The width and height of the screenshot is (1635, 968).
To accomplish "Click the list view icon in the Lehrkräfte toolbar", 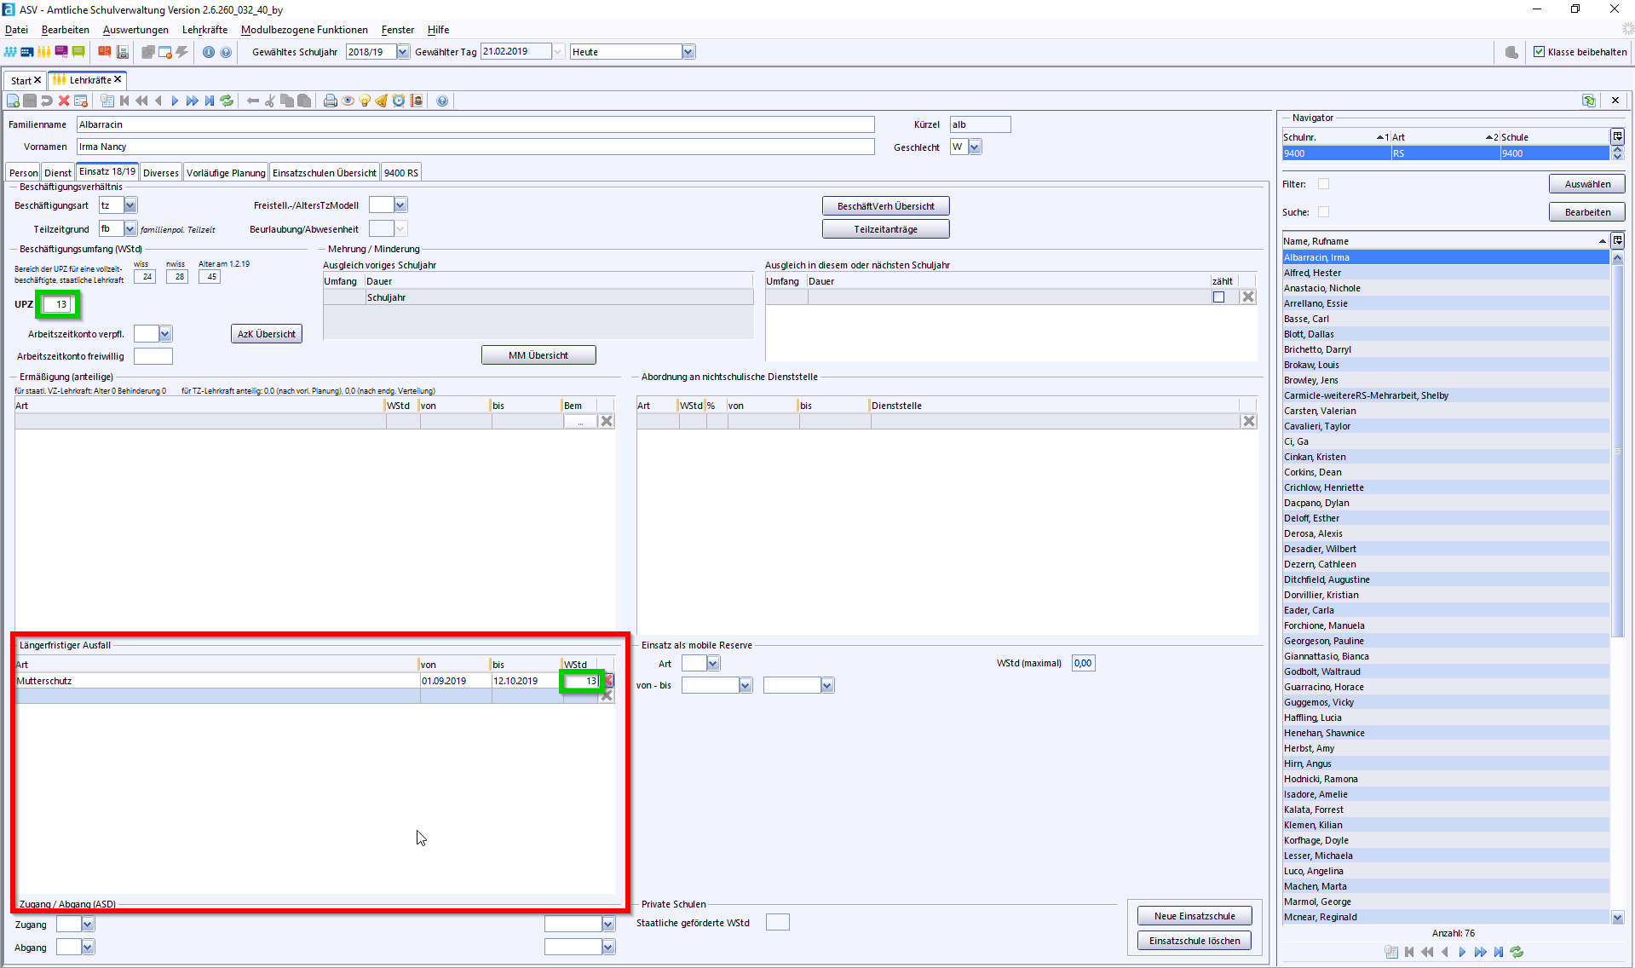I will coord(107,101).
